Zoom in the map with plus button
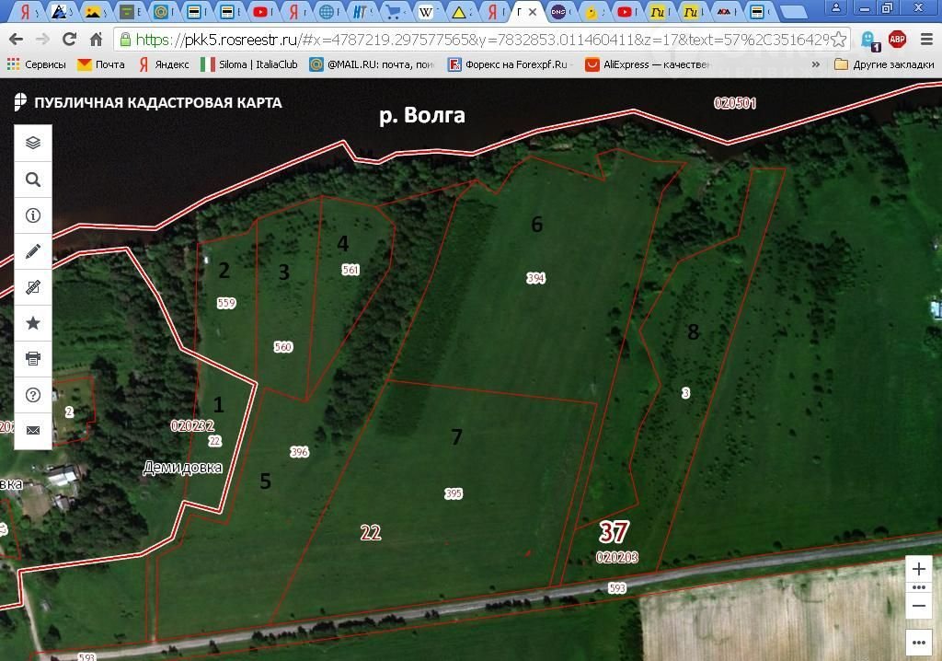This screenshot has width=942, height=661. pyautogui.click(x=918, y=570)
